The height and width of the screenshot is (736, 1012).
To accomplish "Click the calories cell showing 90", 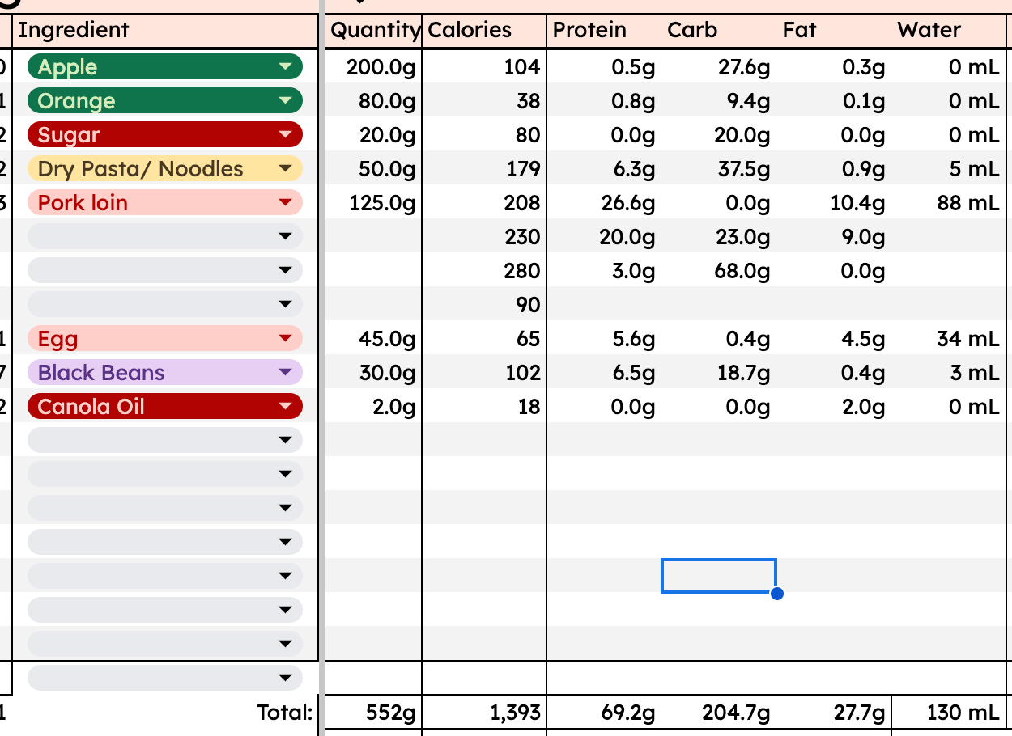I will pos(484,305).
